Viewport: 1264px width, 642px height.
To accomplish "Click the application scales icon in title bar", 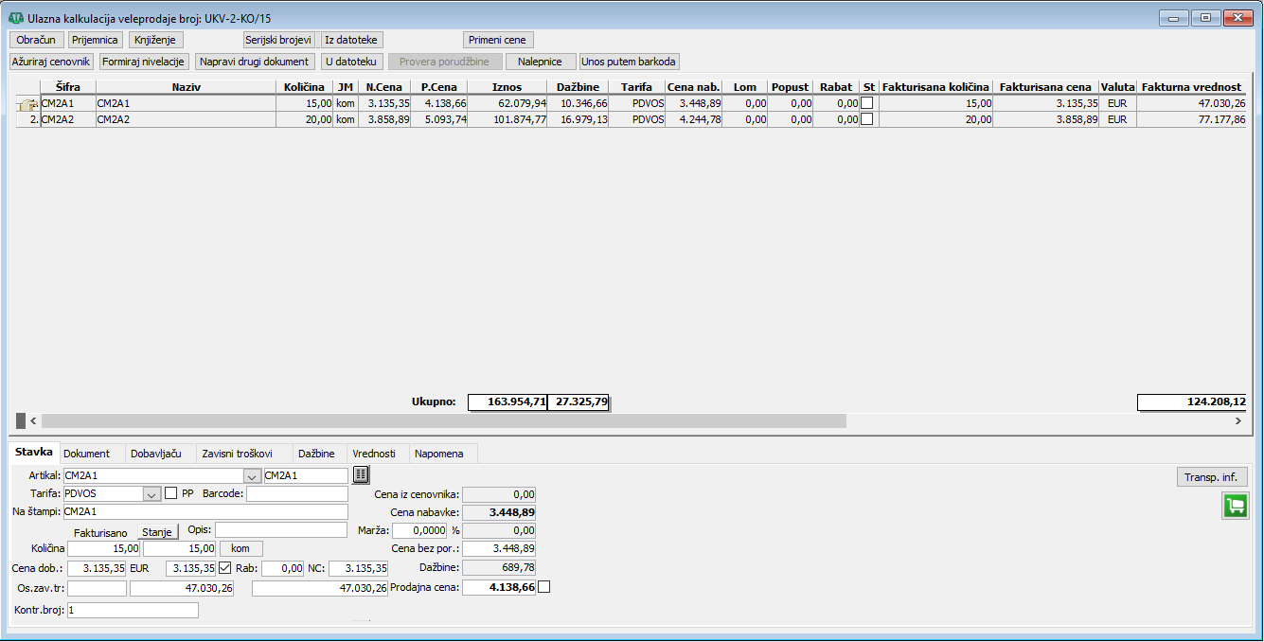I will pyautogui.click(x=15, y=18).
